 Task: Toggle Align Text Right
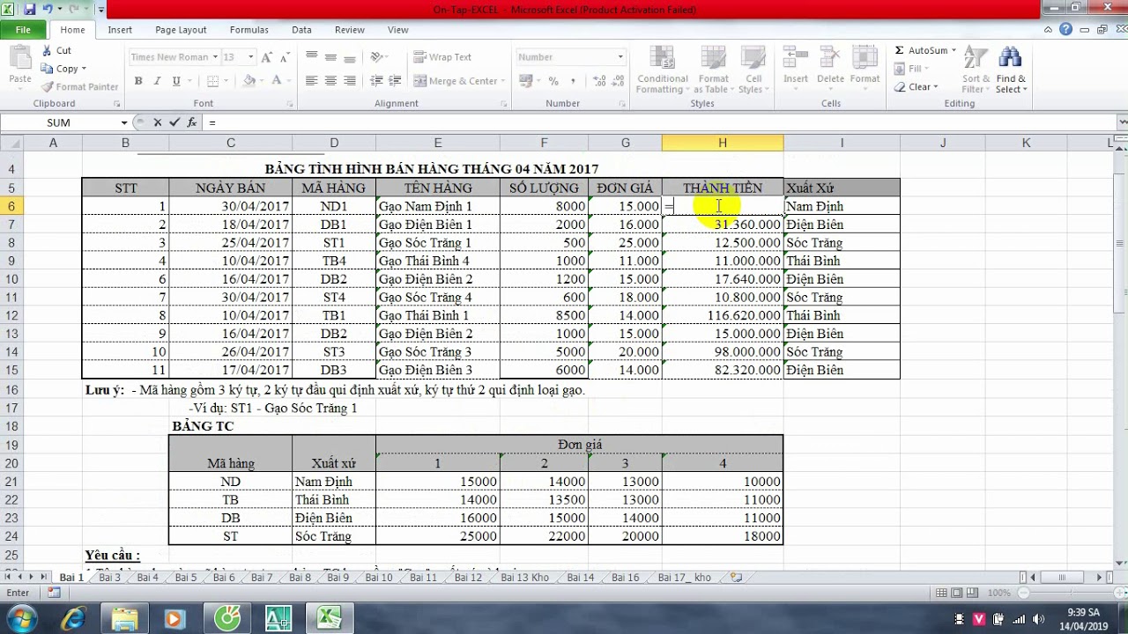pyautogui.click(x=350, y=81)
